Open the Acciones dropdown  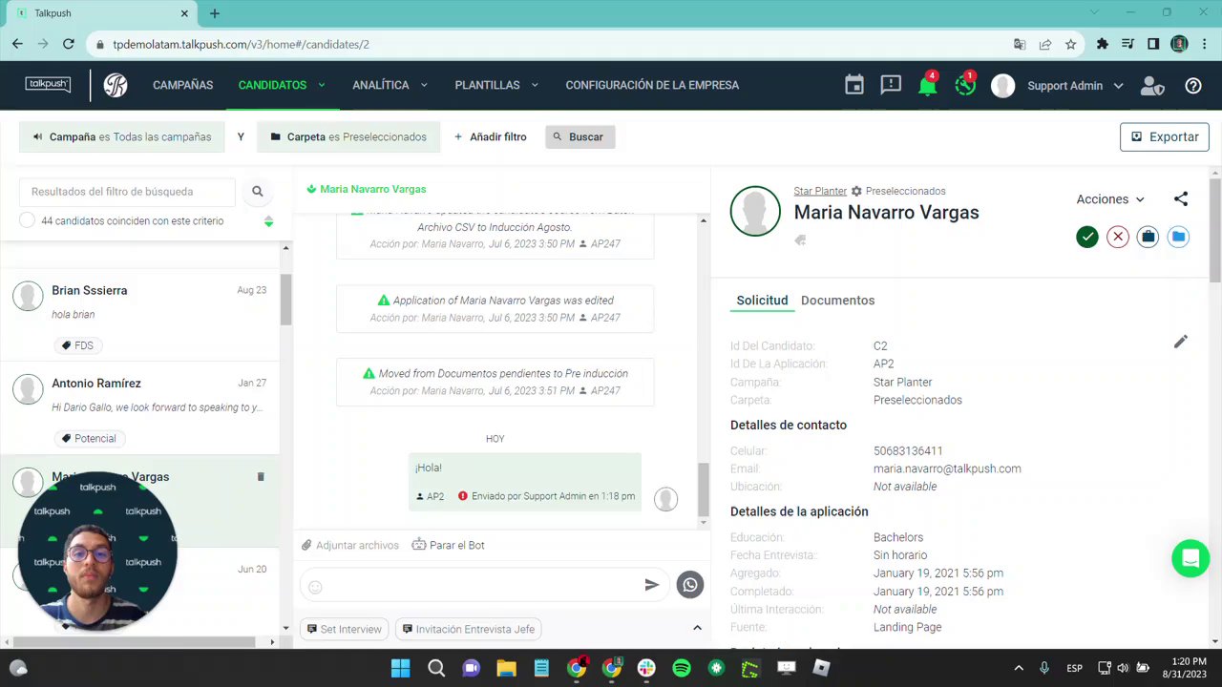[x=1110, y=199]
